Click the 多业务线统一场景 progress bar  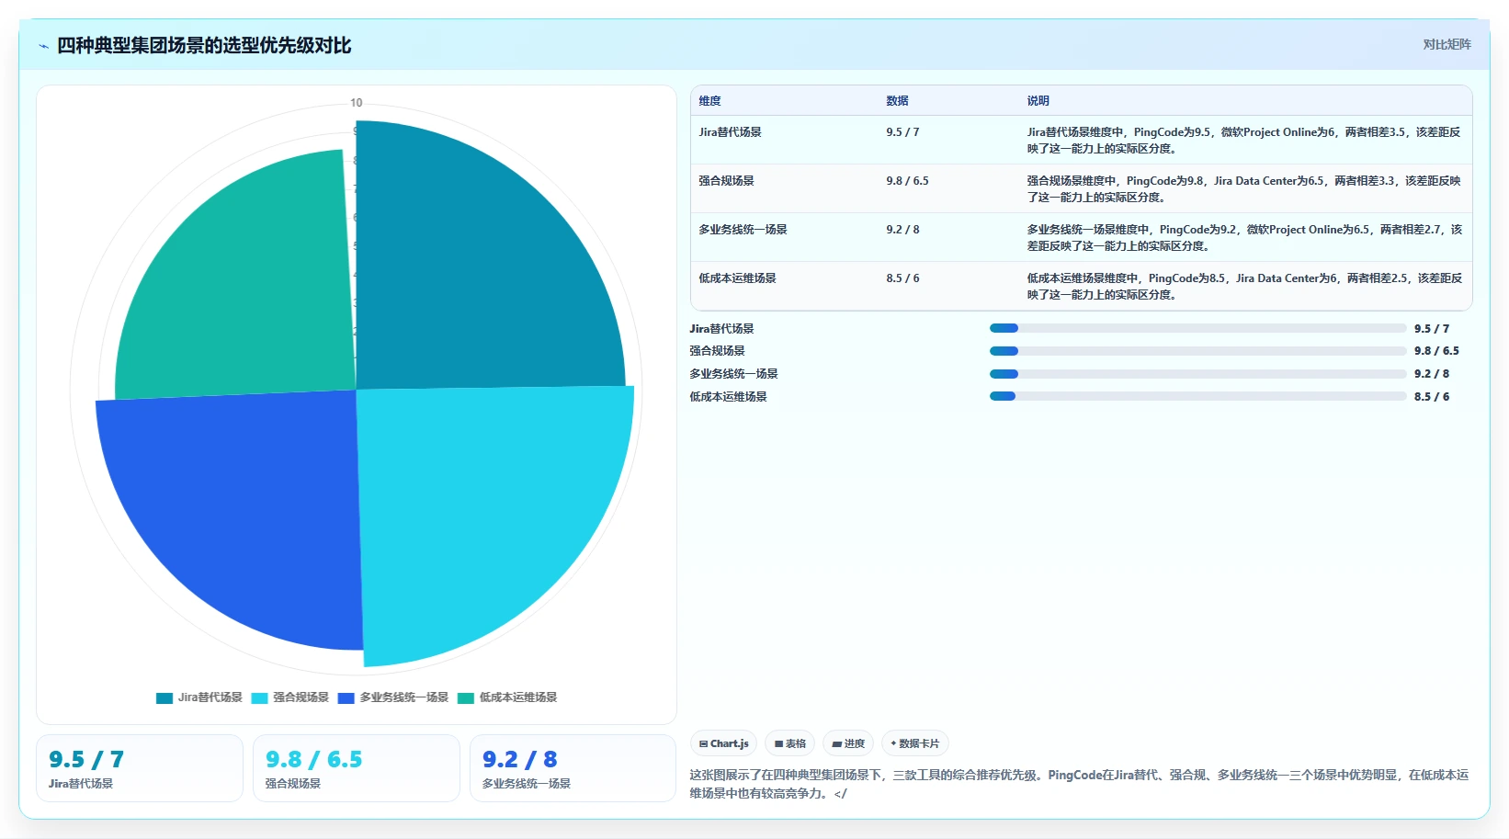(1197, 374)
